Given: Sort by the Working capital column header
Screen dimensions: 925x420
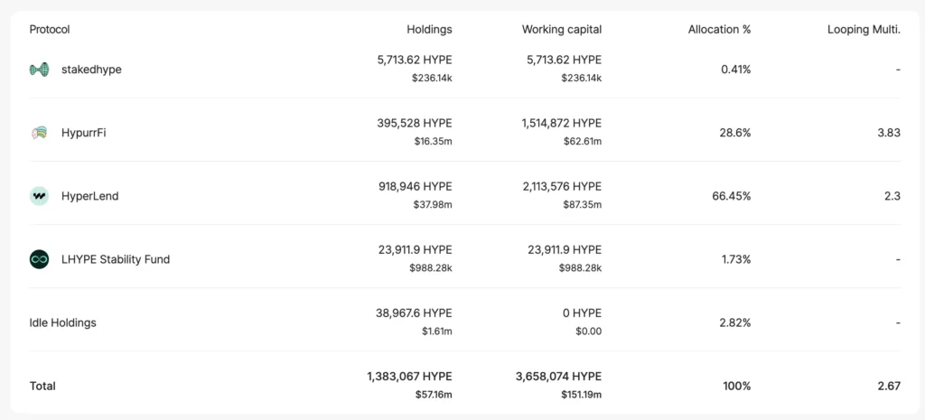Looking at the screenshot, I should (561, 29).
